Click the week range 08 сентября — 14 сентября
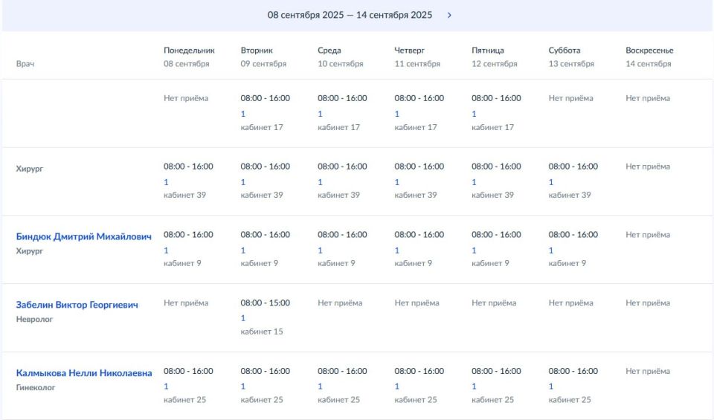Viewport: 714px width, 420px height. point(350,15)
